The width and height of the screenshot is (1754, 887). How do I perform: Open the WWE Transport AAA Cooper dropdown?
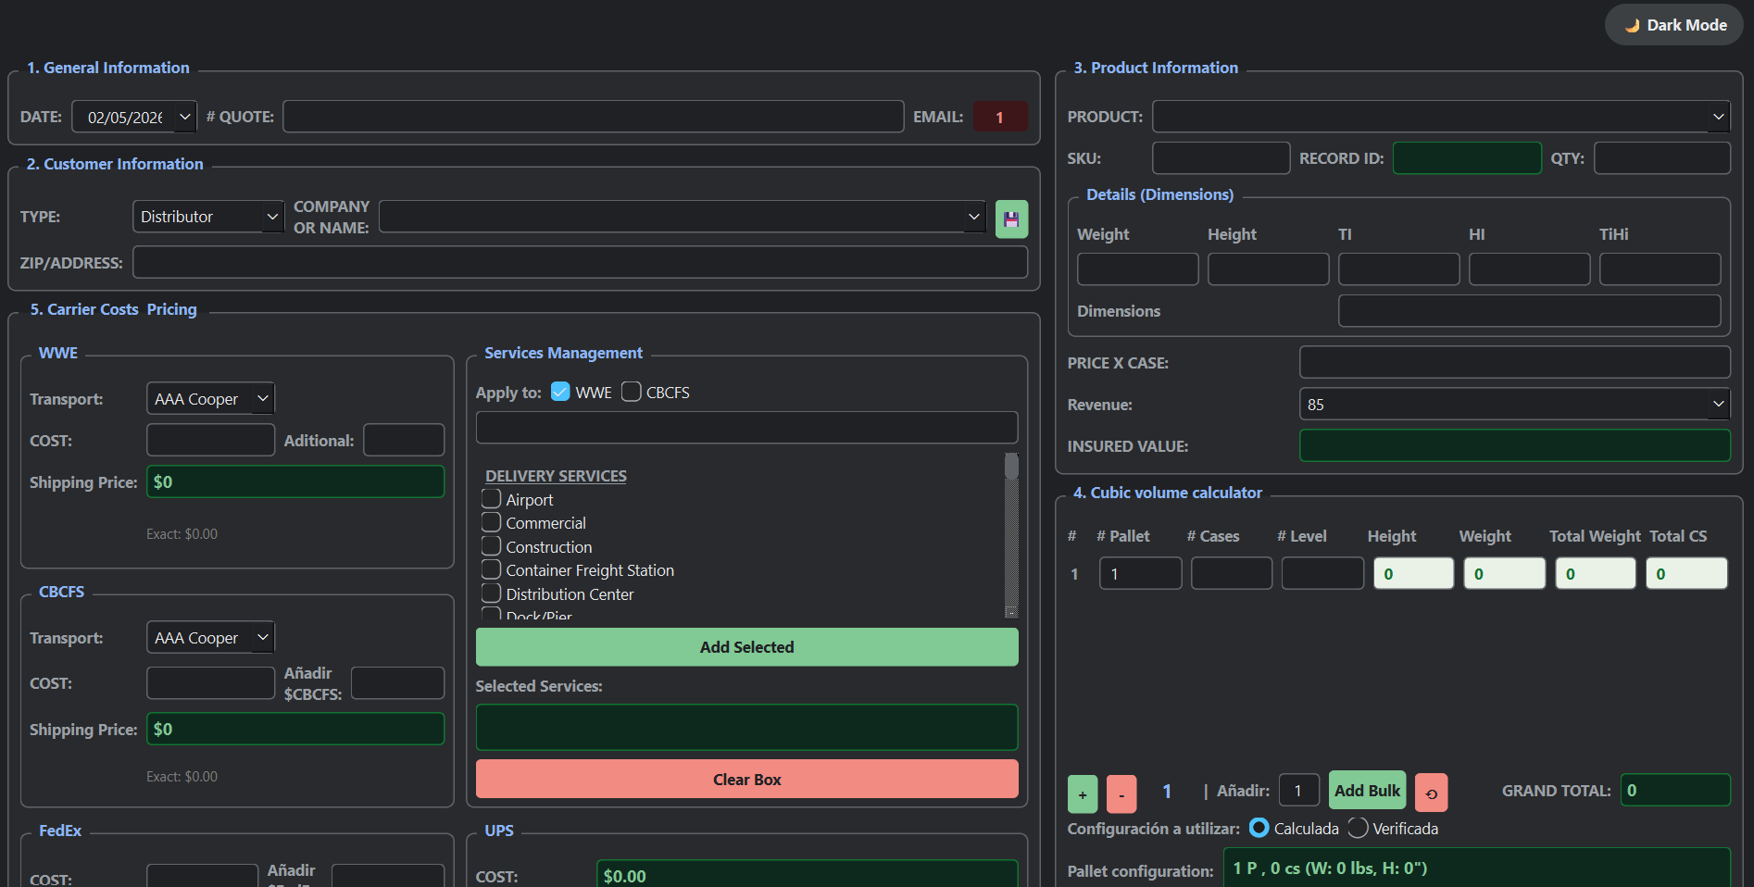(x=210, y=398)
